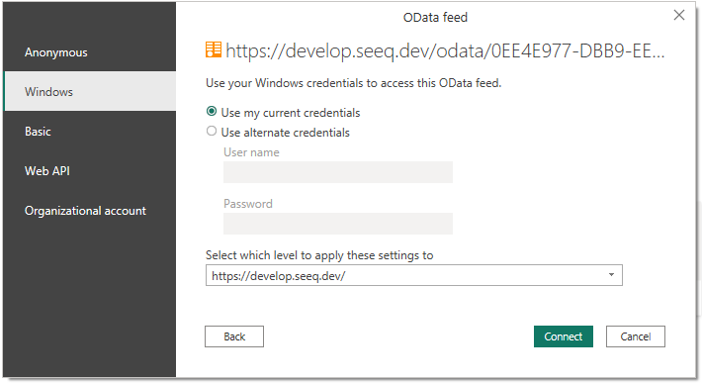The height and width of the screenshot is (383, 702).
Task: Click the OData feed URL heading
Action: 445,50
